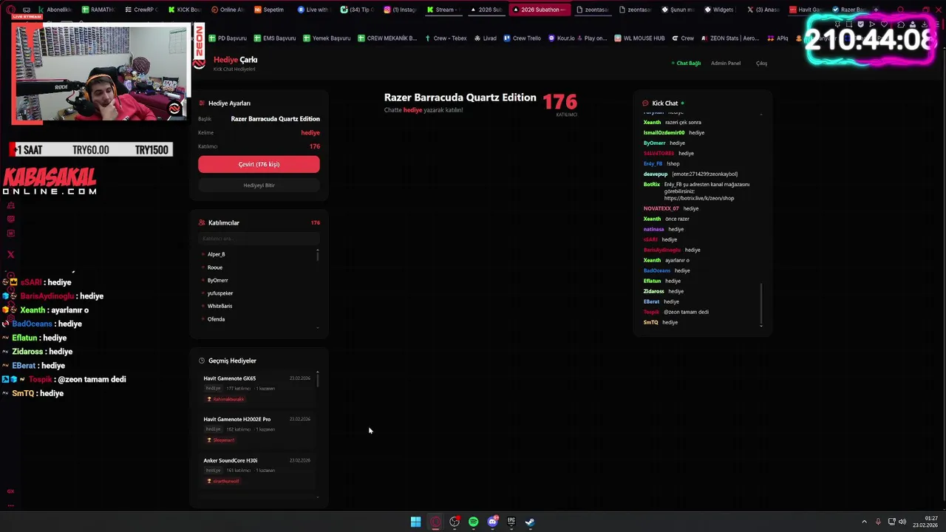Open the Admin Panel link
The width and height of the screenshot is (946, 532).
click(725, 64)
